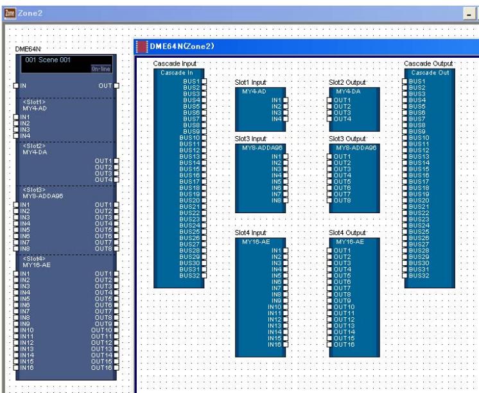Click the Zone icon in Zone2 title bar
This screenshot has width=479, height=393.
tap(10, 13)
